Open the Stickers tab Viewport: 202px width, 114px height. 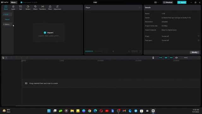coord(28,8)
